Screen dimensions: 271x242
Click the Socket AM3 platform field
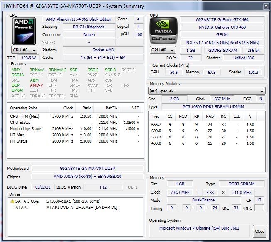103,50
